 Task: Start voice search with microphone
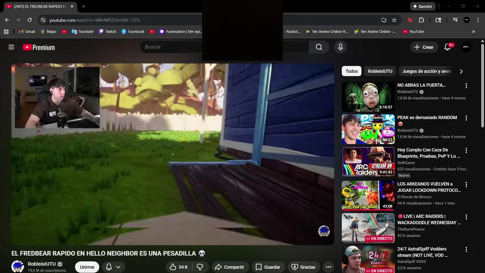click(x=340, y=47)
